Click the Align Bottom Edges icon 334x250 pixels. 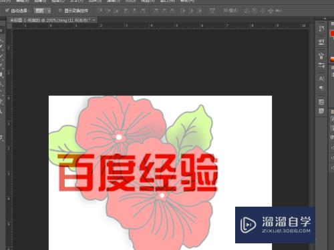click(116, 11)
